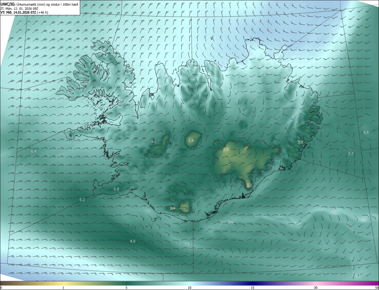Click the 6.5 value offshore east
Viewport: 379px width, 290px height.
pos(366,133)
